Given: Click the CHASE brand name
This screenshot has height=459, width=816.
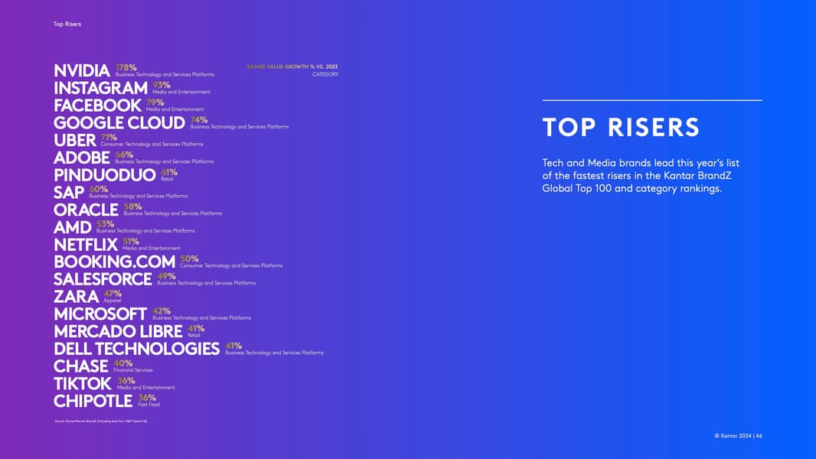Looking at the screenshot, I should tap(80, 366).
